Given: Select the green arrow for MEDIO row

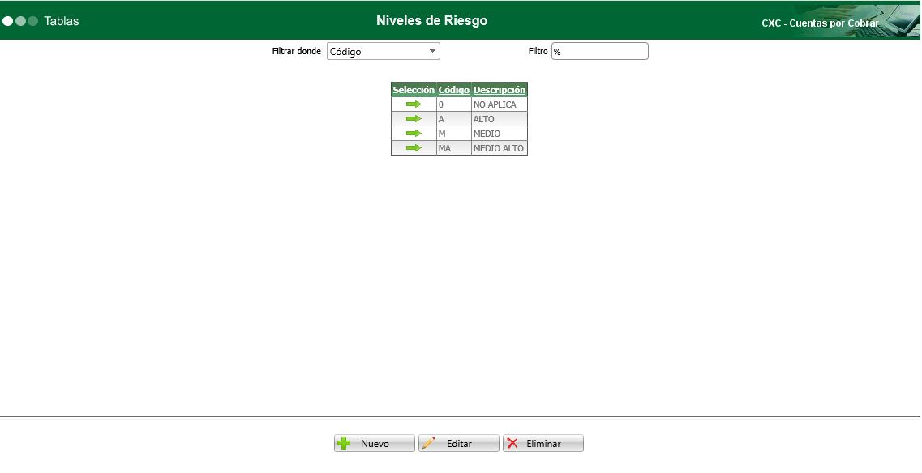Looking at the screenshot, I should (x=414, y=133).
